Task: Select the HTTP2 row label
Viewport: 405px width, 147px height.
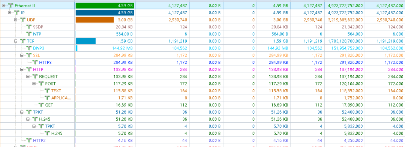Action: (39, 141)
